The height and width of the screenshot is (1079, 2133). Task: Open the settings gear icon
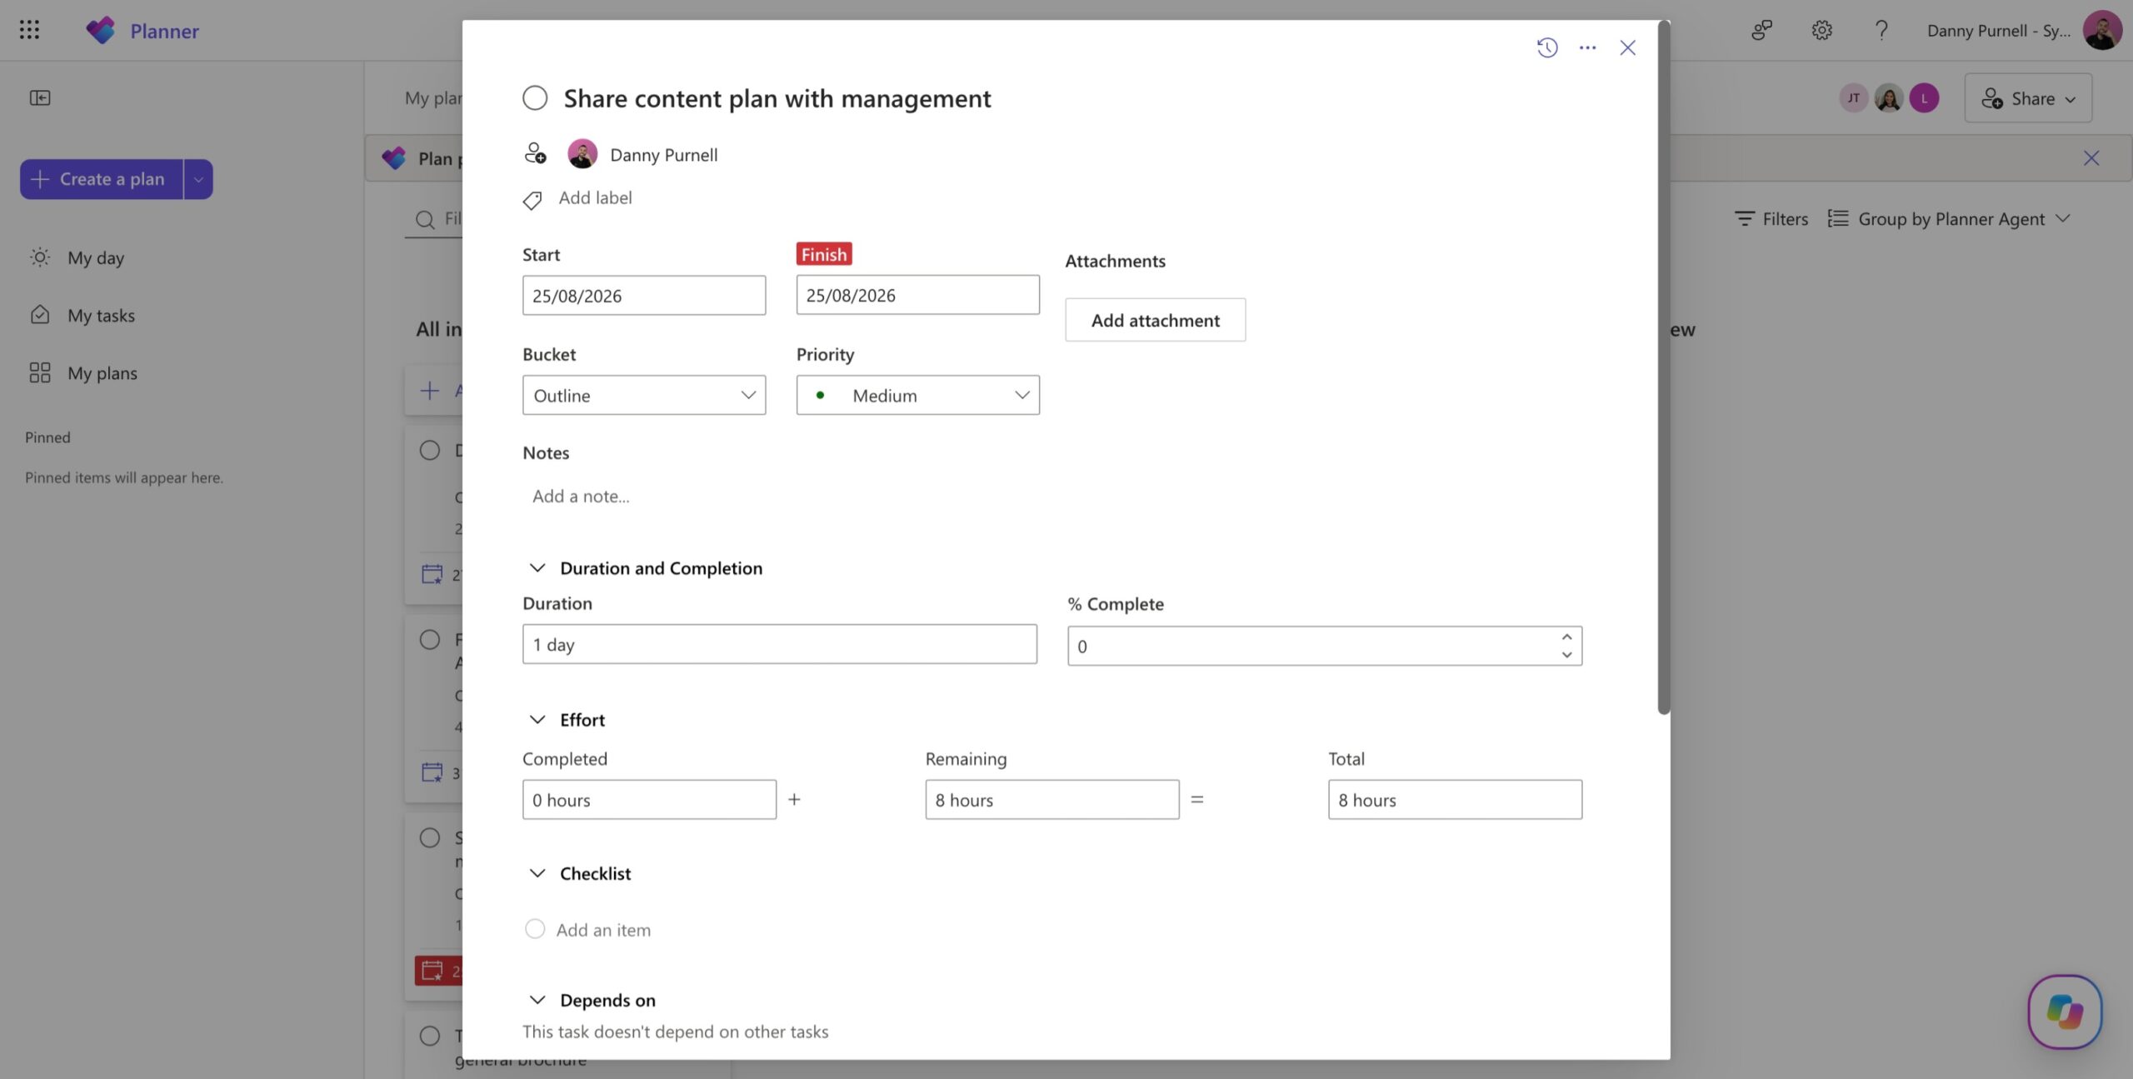(x=1822, y=30)
